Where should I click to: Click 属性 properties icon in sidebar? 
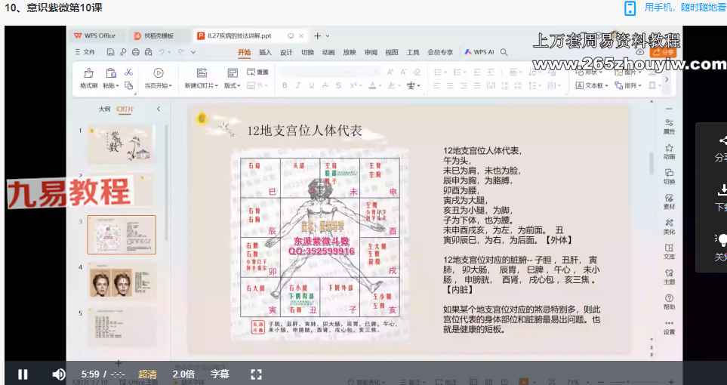[669, 126]
